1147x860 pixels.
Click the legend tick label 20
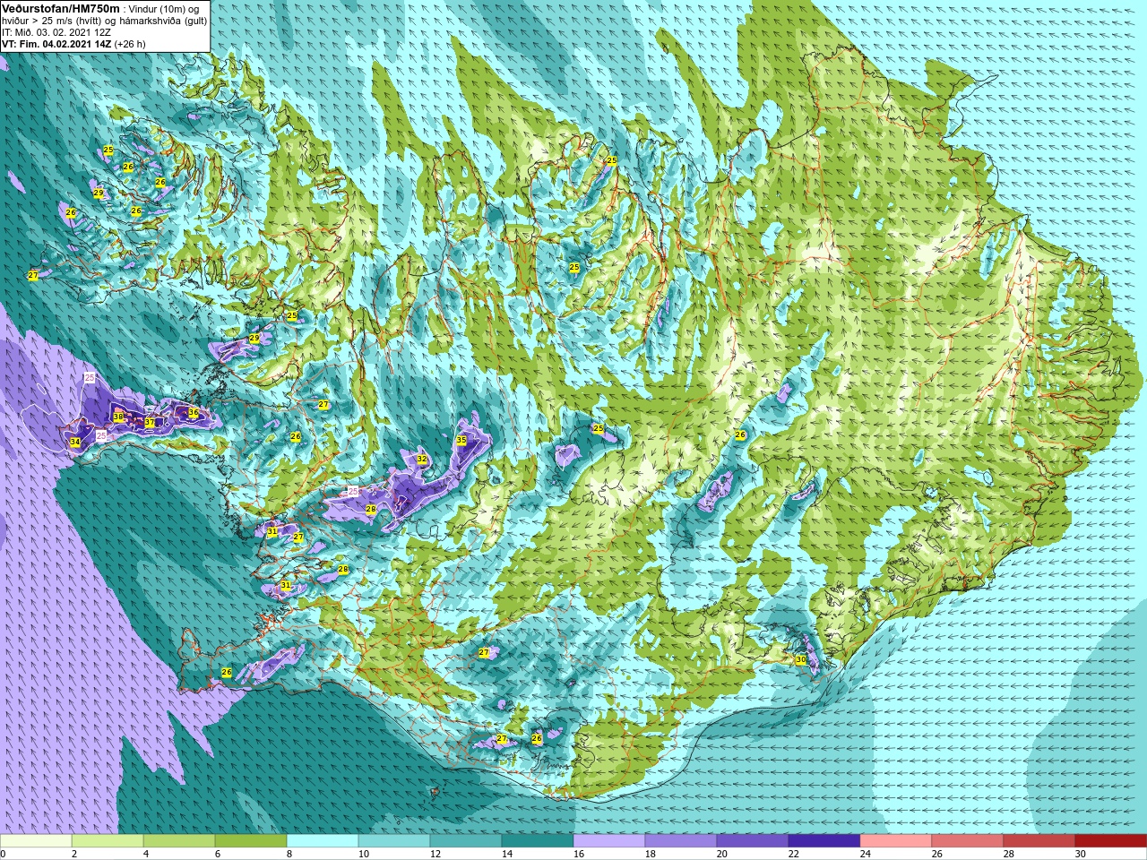point(722,854)
